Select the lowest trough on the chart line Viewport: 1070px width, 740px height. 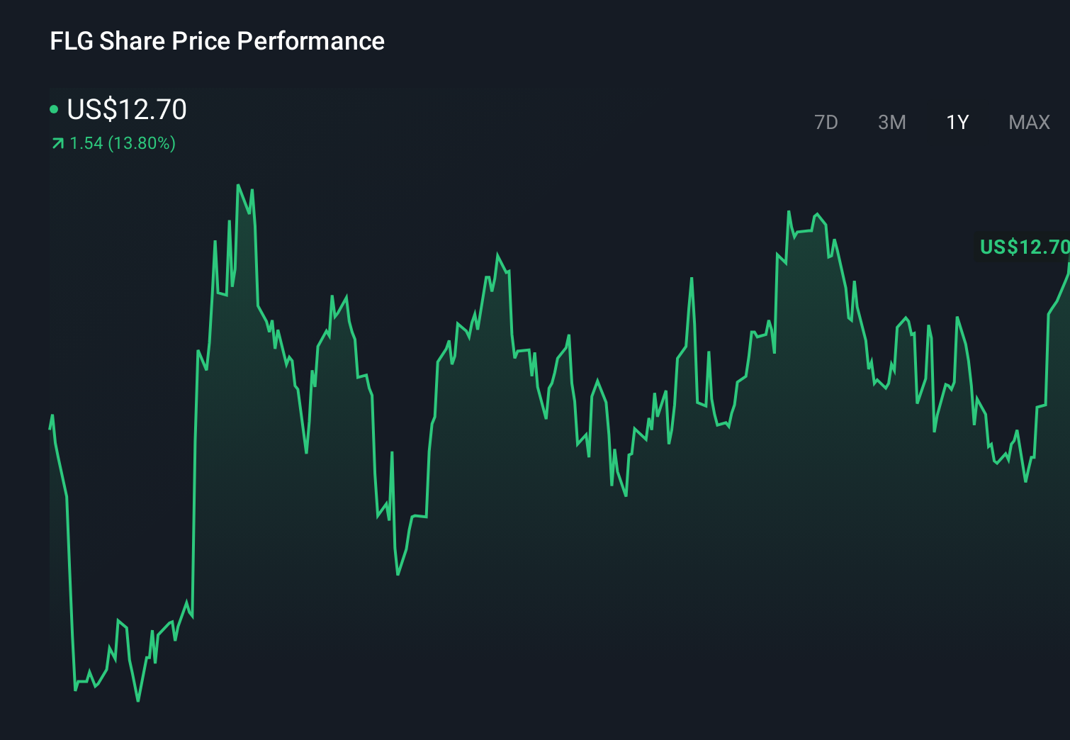[137, 700]
